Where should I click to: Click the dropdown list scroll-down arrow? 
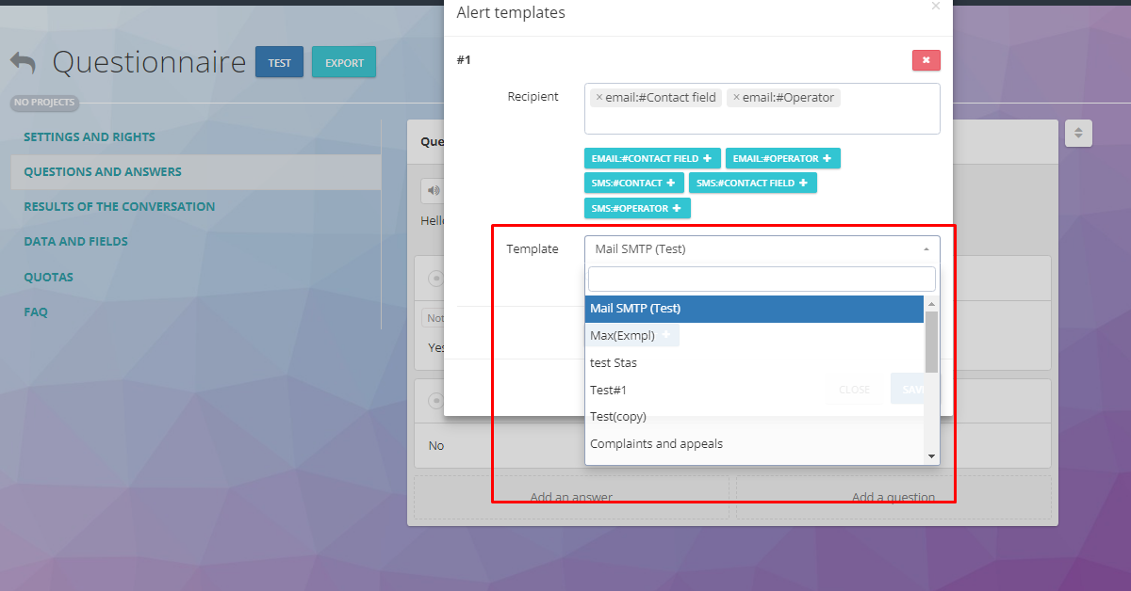click(931, 456)
